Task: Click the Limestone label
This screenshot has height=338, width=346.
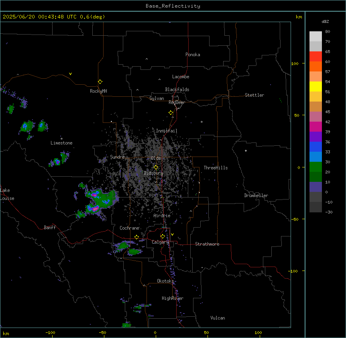Action: click(x=61, y=143)
